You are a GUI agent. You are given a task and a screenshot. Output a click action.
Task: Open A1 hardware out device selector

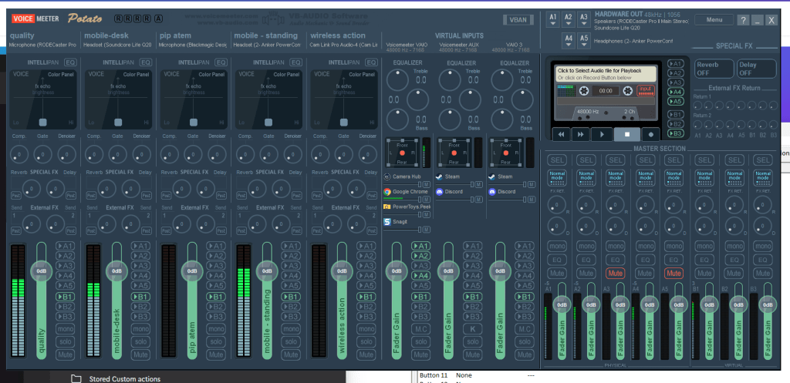(553, 20)
